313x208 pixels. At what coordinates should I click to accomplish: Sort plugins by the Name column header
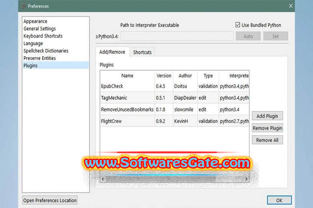[x=127, y=76]
